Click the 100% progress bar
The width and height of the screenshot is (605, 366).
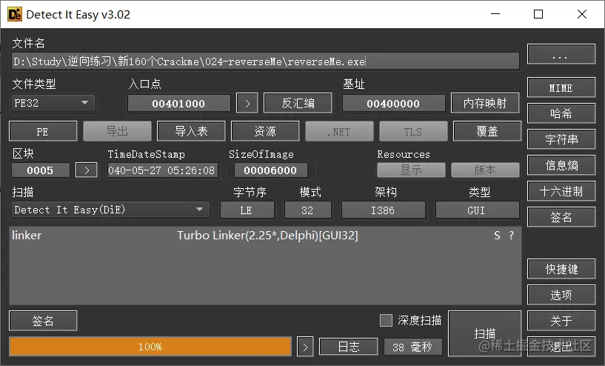pyautogui.click(x=150, y=346)
